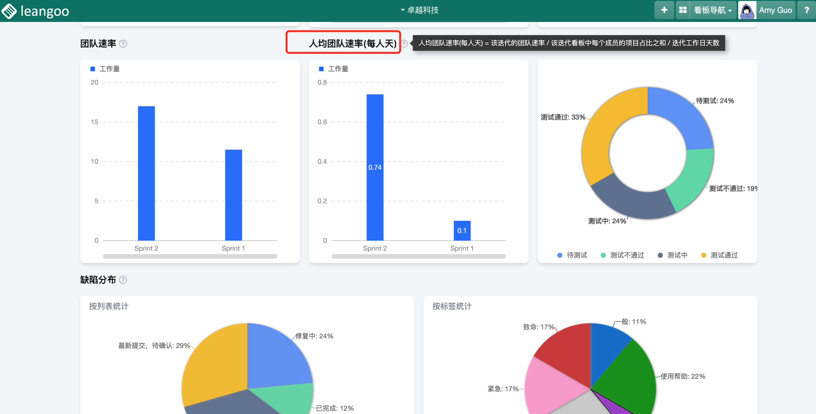The height and width of the screenshot is (414, 816).
Task: Click Sprint 2 bar in 团队速率 chart
Action: (146, 173)
